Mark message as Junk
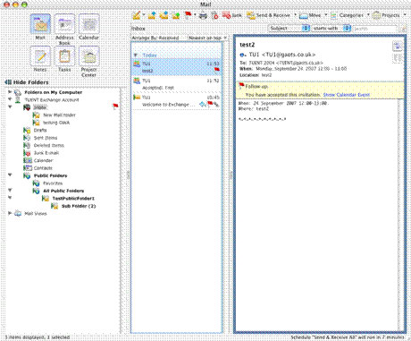Image resolution: width=411 pixels, height=341 pixels. pyautogui.click(x=232, y=15)
